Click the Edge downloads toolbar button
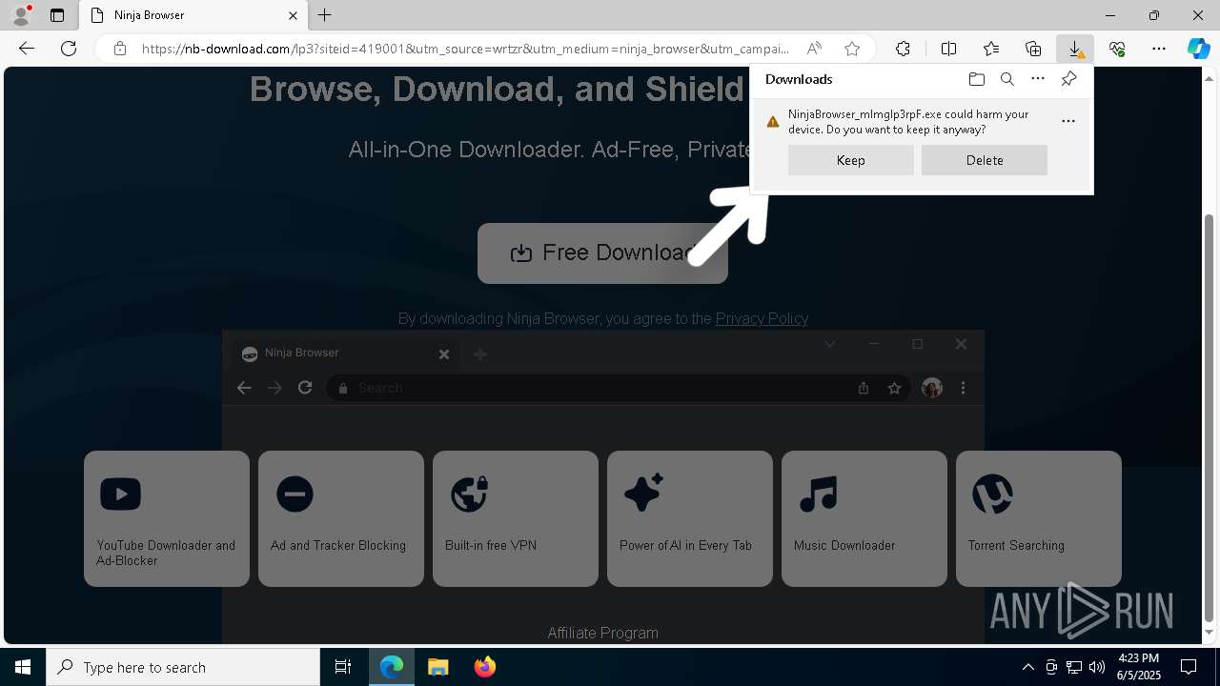Image resolution: width=1220 pixels, height=686 pixels. point(1074,49)
